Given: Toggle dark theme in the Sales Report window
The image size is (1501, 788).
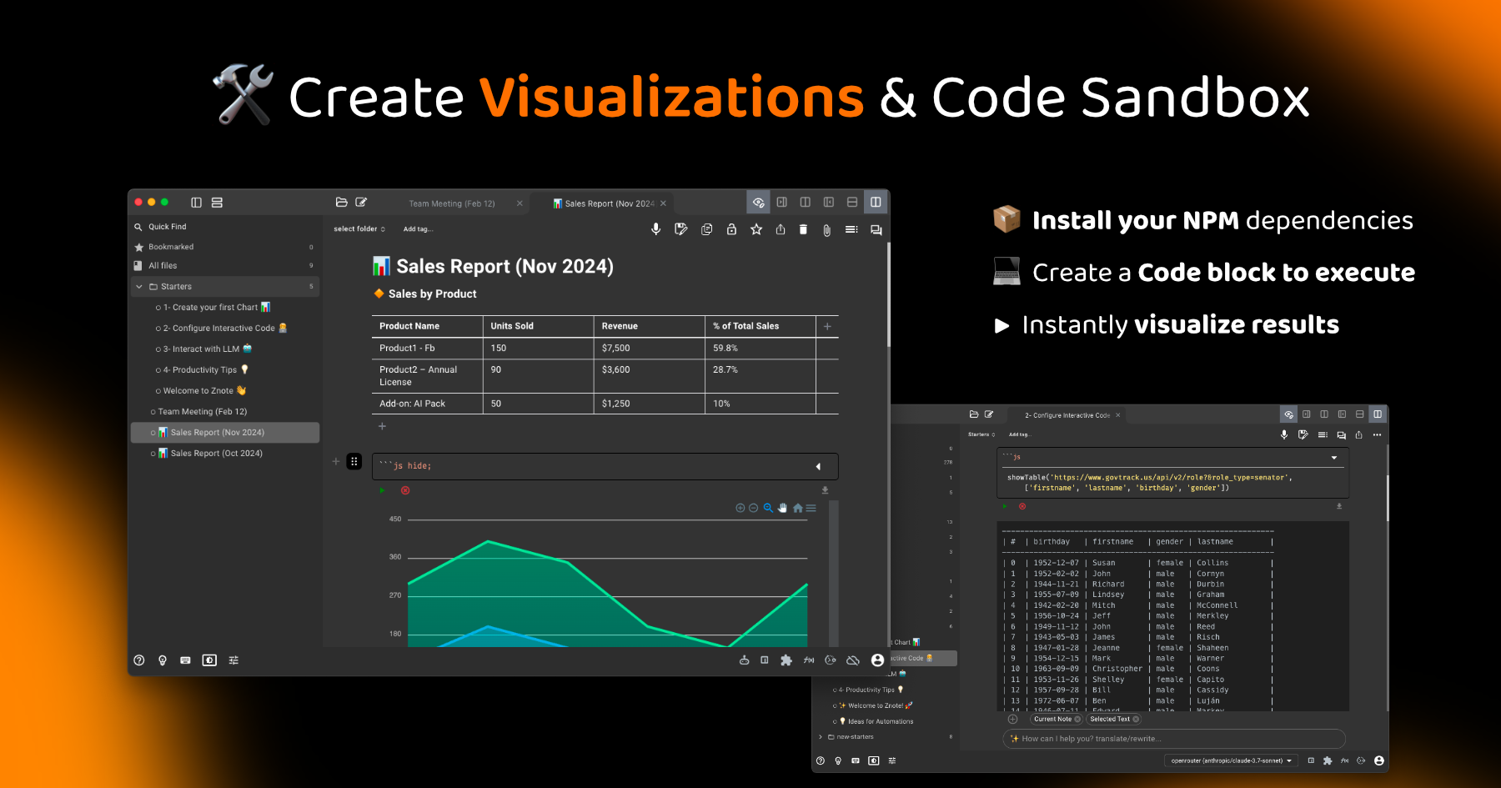Looking at the screenshot, I should (209, 660).
